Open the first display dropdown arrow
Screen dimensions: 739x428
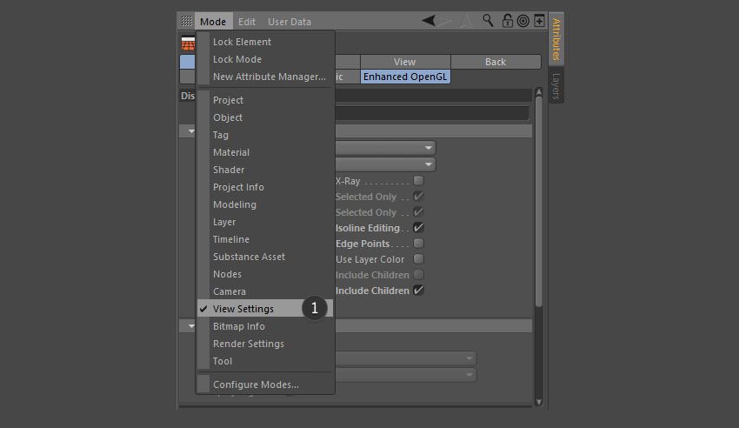click(428, 148)
